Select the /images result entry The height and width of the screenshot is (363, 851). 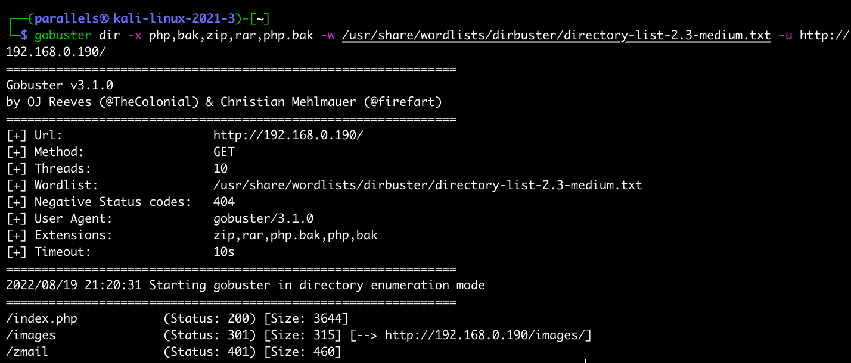[x=31, y=335]
